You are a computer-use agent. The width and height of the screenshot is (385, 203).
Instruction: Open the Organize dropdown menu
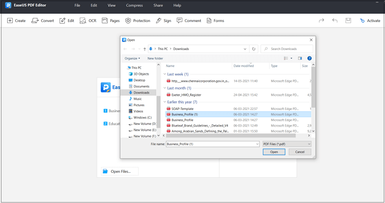pos(132,58)
